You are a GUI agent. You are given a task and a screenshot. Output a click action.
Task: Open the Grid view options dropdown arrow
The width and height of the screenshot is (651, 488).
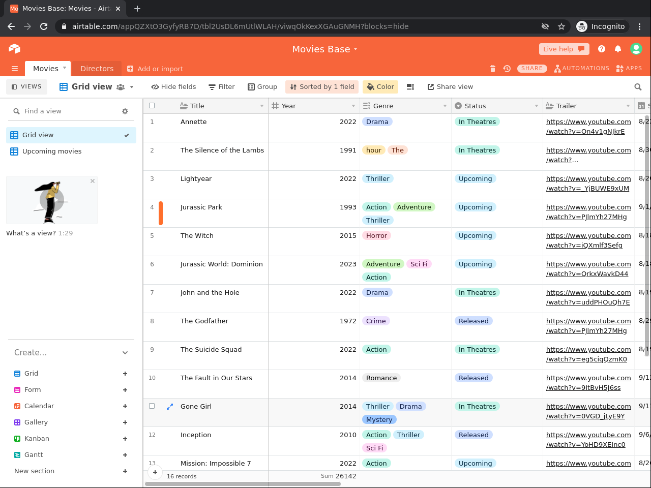click(x=132, y=87)
